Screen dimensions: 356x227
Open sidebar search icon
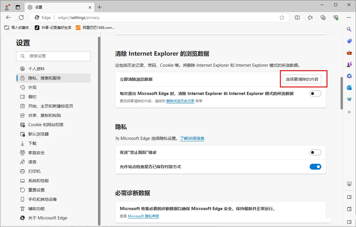pyautogui.click(x=349, y=29)
